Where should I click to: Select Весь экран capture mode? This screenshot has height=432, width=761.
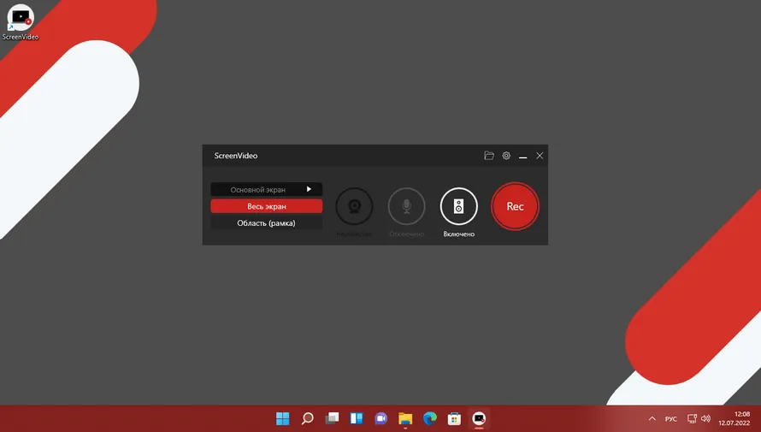point(267,206)
